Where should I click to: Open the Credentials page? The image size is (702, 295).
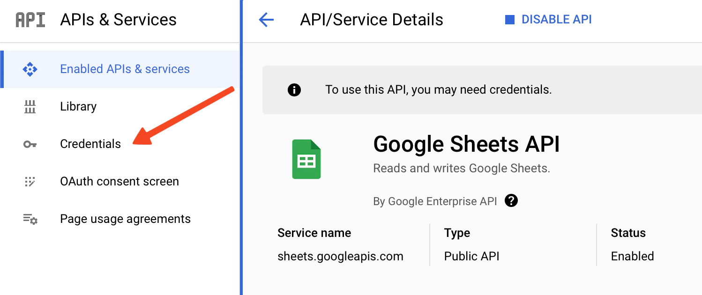119,144
